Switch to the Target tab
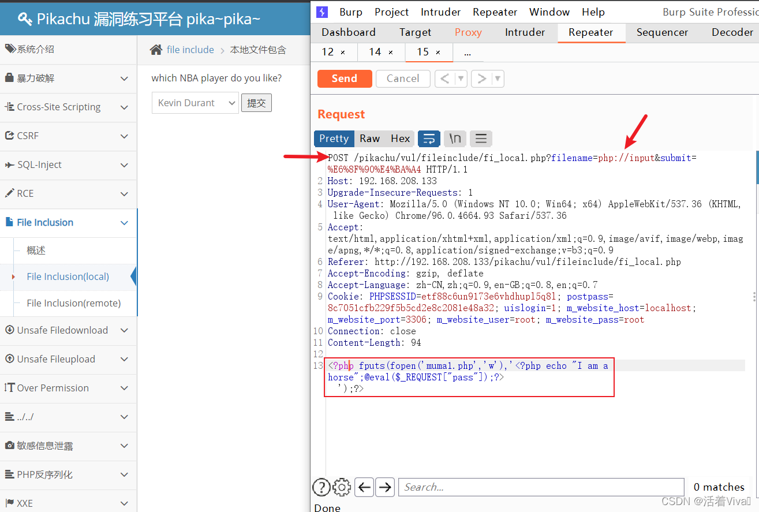759x512 pixels. point(415,32)
